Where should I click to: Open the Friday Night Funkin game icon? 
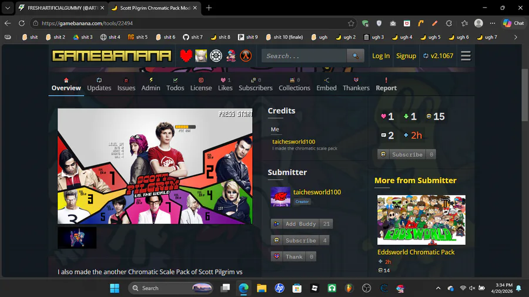click(231, 56)
